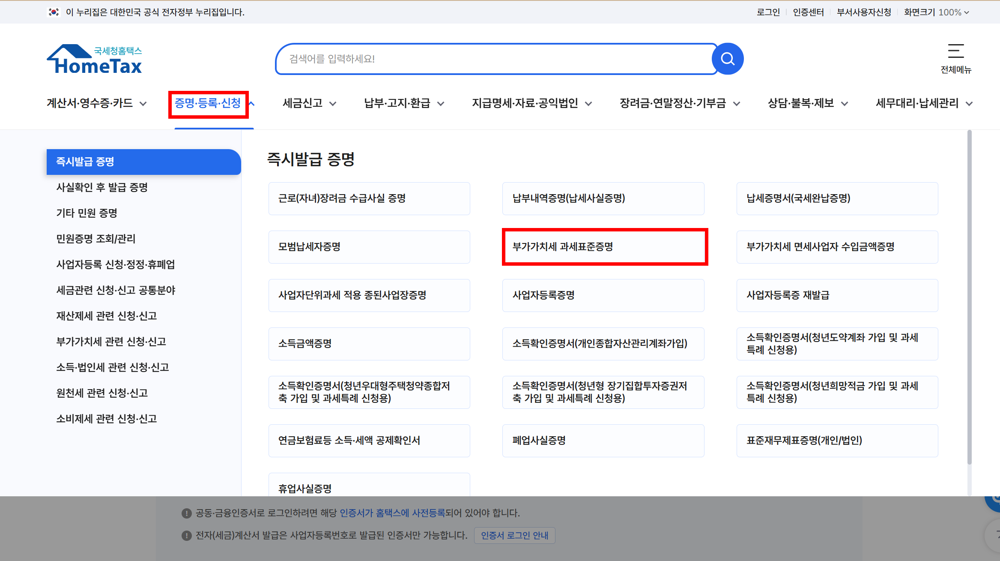Click the vertical scrollbar in menu panel
The width and height of the screenshot is (1000, 561).
(969, 296)
